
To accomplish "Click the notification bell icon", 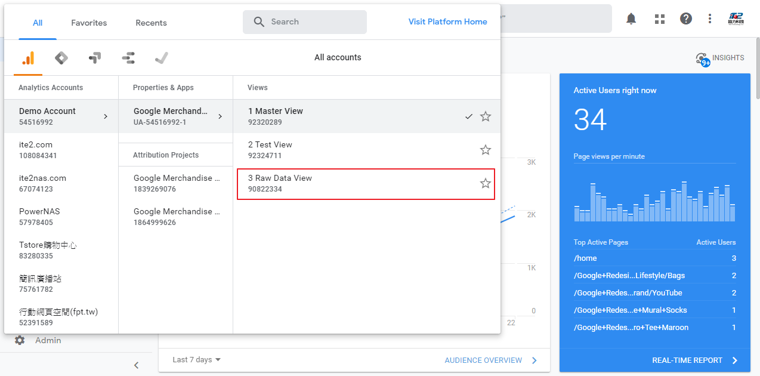I will (631, 19).
